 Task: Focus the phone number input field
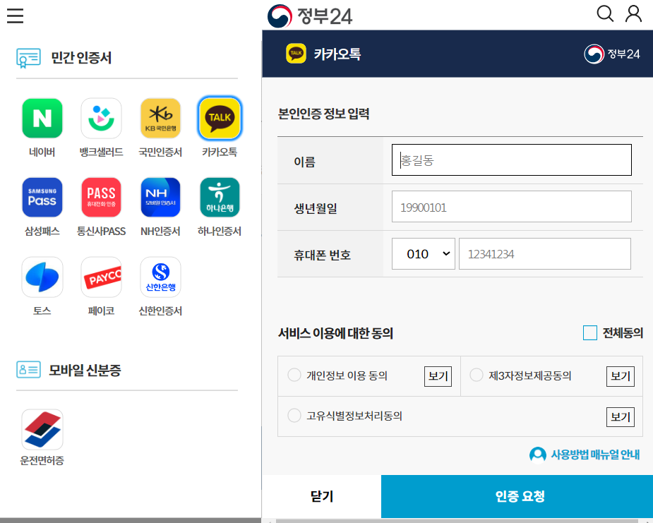click(x=545, y=253)
